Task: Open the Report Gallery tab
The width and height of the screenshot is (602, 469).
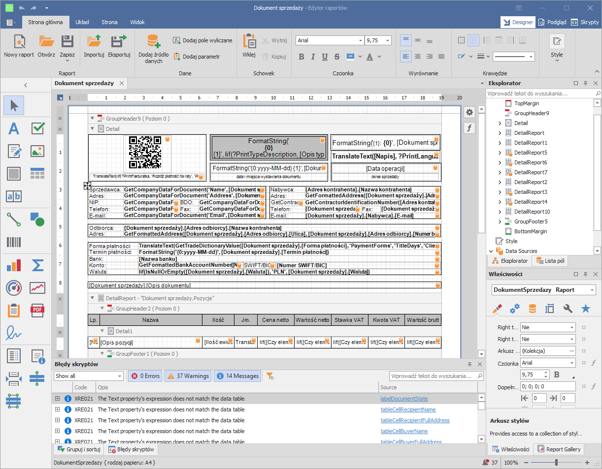Action: click(560, 449)
